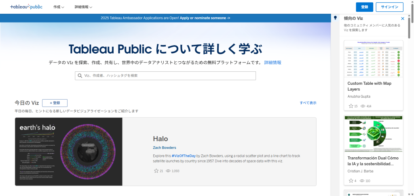Click the 21 favorites count on Halo
This screenshot has width=414, height=196.
(161, 171)
